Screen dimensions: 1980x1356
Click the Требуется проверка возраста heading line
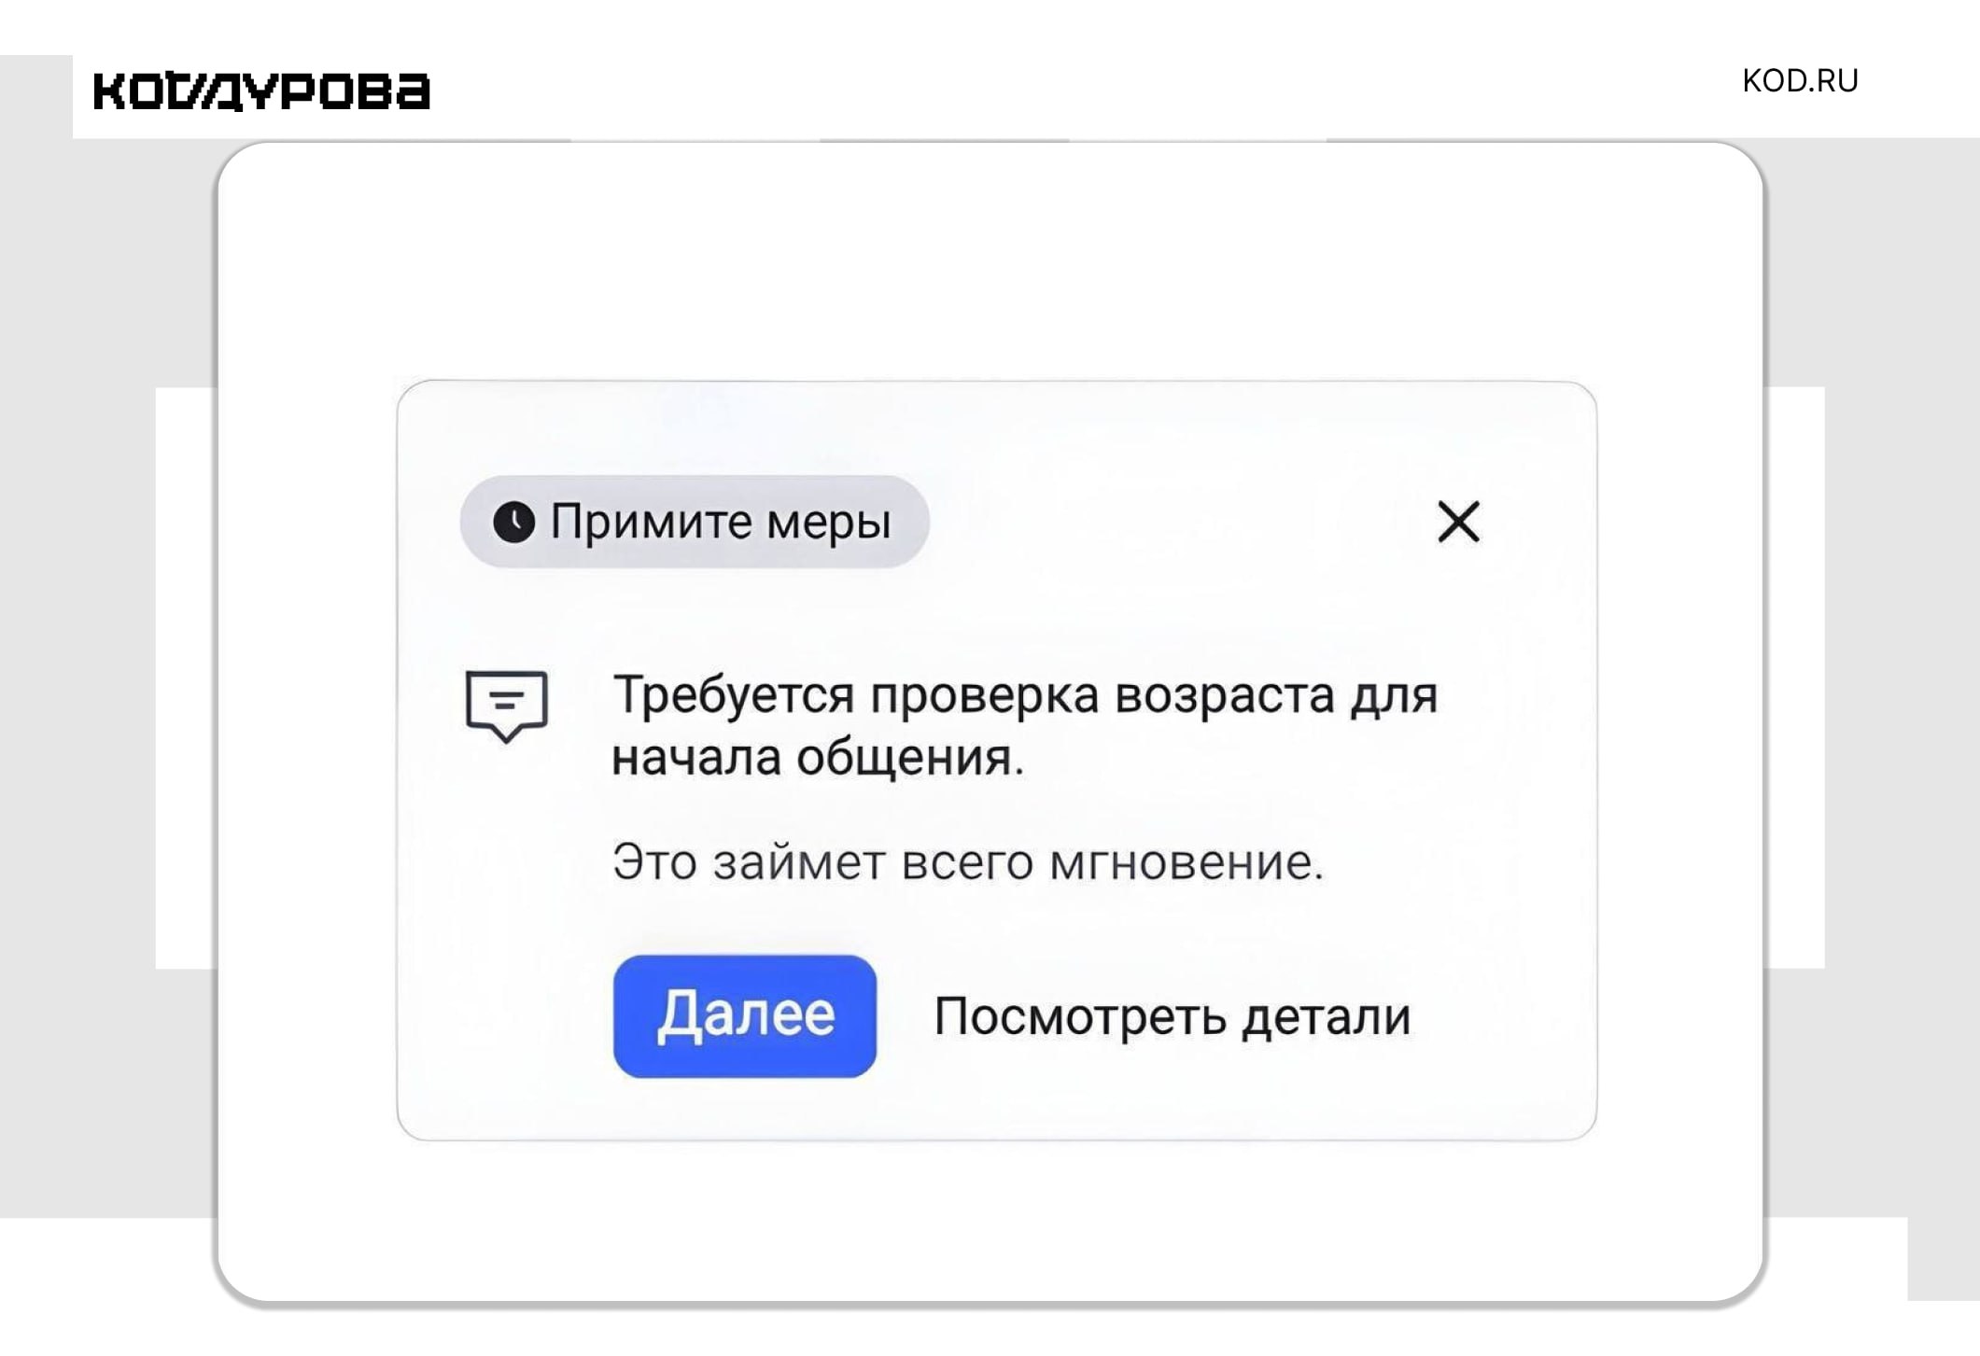click(1024, 695)
